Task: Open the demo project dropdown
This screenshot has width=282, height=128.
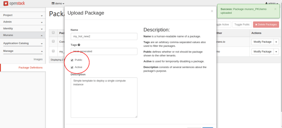Action: (x=58, y=4)
